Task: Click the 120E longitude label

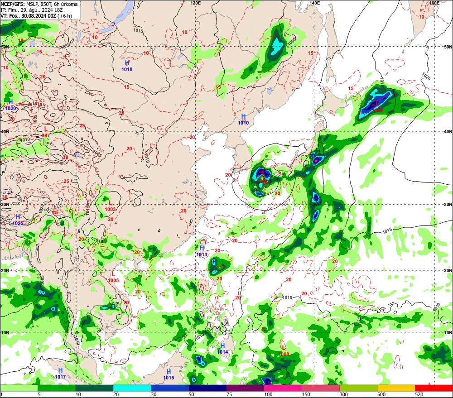Action: (x=196, y=3)
